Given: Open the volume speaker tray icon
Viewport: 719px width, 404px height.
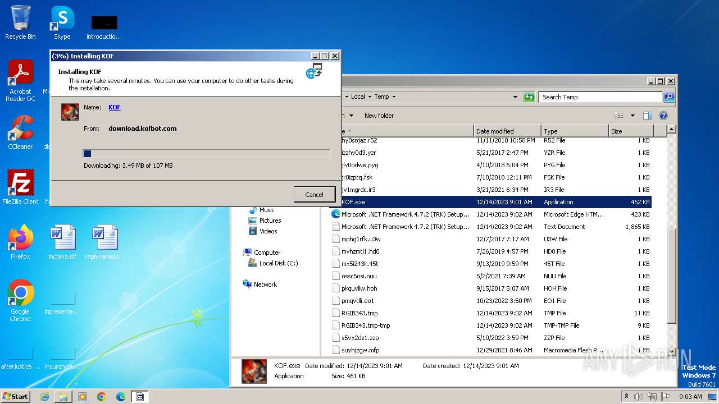Looking at the screenshot, I should (639, 397).
